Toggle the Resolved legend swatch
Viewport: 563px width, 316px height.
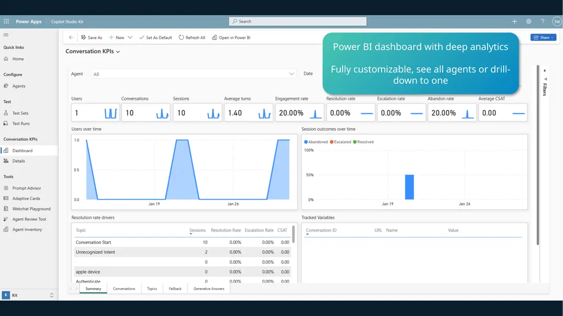click(355, 142)
